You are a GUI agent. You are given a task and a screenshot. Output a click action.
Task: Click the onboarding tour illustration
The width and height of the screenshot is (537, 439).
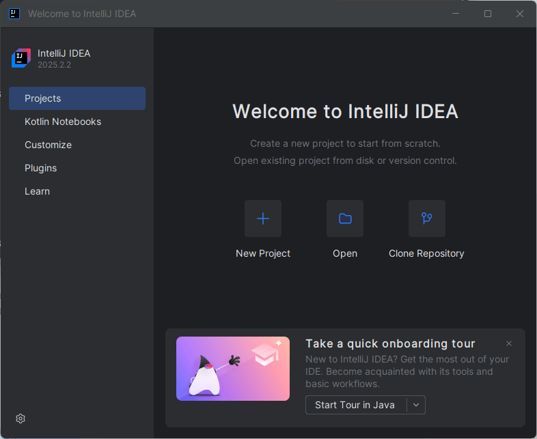point(233,369)
